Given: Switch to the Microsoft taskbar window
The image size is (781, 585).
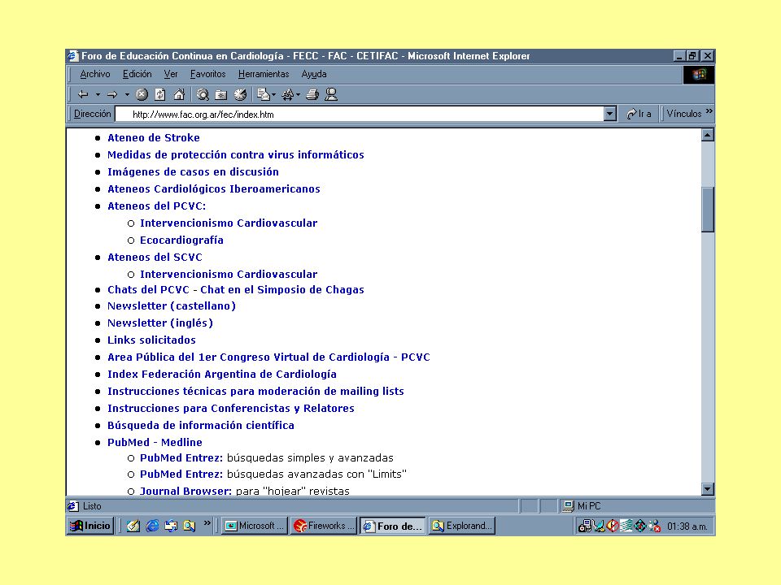Looking at the screenshot, I should [255, 526].
